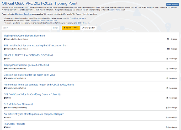Click the calendar icon beside '4 days ago'

pyautogui.click(x=168, y=39)
